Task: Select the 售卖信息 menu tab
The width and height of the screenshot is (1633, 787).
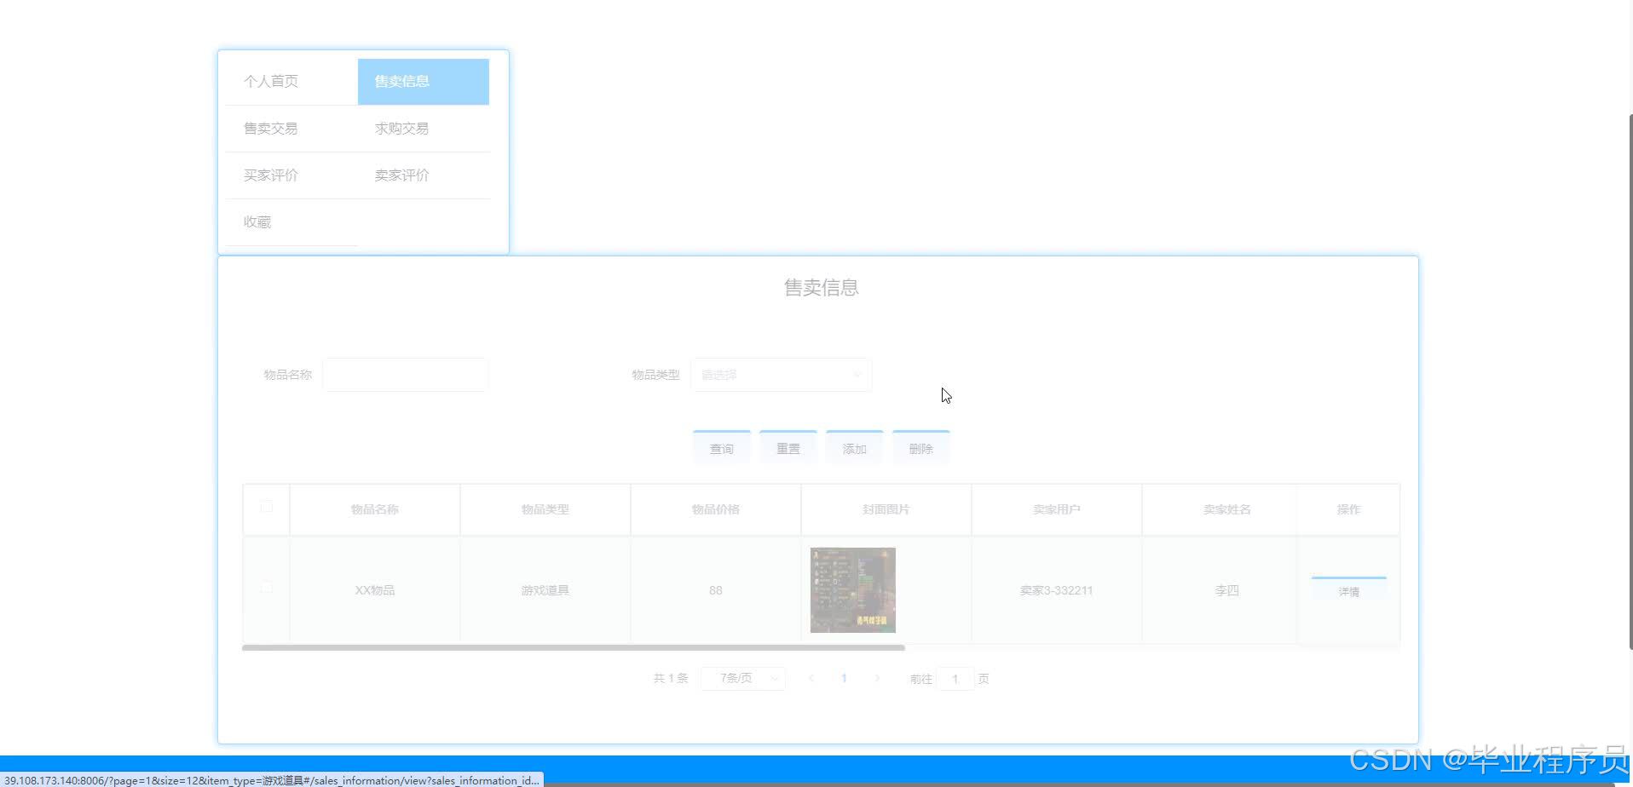Action: click(x=424, y=82)
